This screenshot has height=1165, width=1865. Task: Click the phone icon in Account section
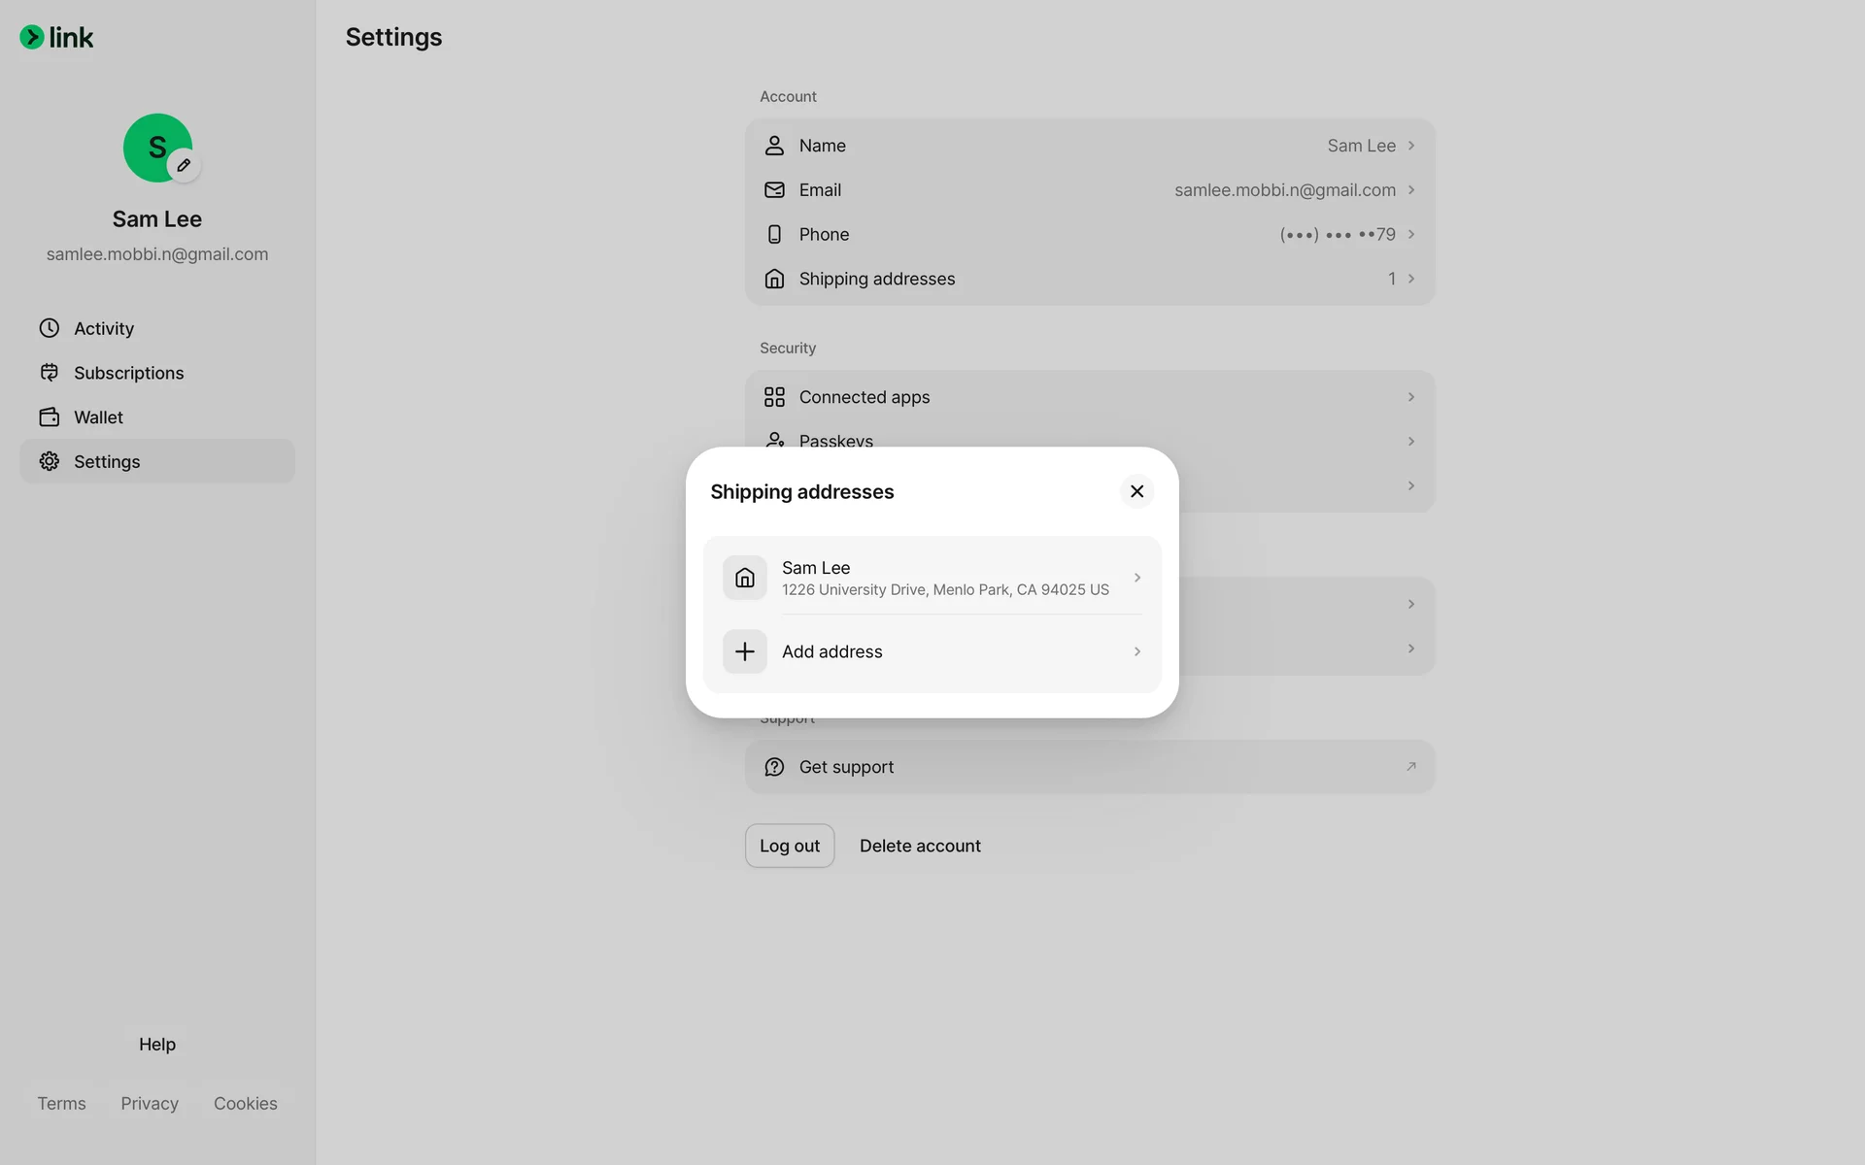pyautogui.click(x=774, y=235)
